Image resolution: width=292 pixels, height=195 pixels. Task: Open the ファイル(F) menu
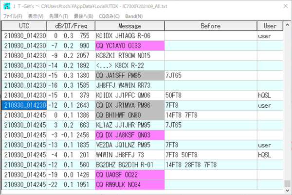tap(13, 16)
